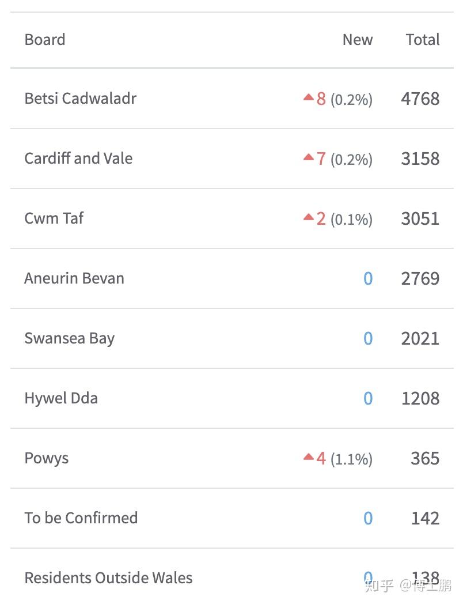Sort by the New column header

click(357, 40)
